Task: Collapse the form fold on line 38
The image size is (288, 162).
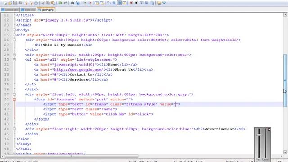Action: 14,99
